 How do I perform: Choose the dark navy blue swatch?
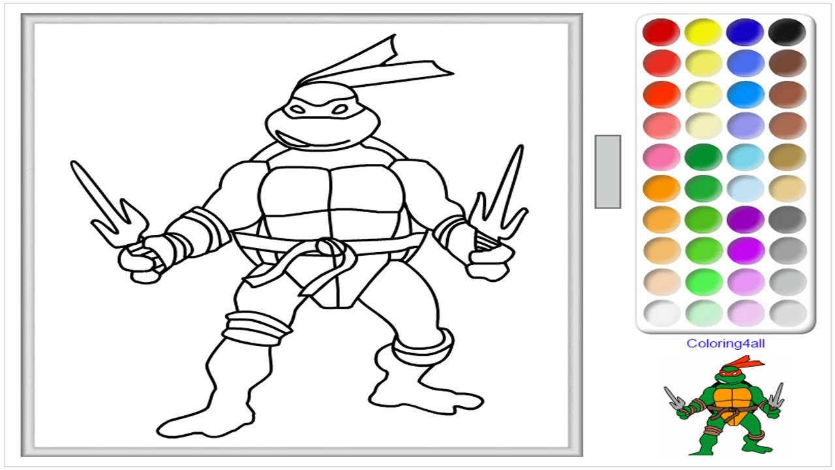point(745,32)
